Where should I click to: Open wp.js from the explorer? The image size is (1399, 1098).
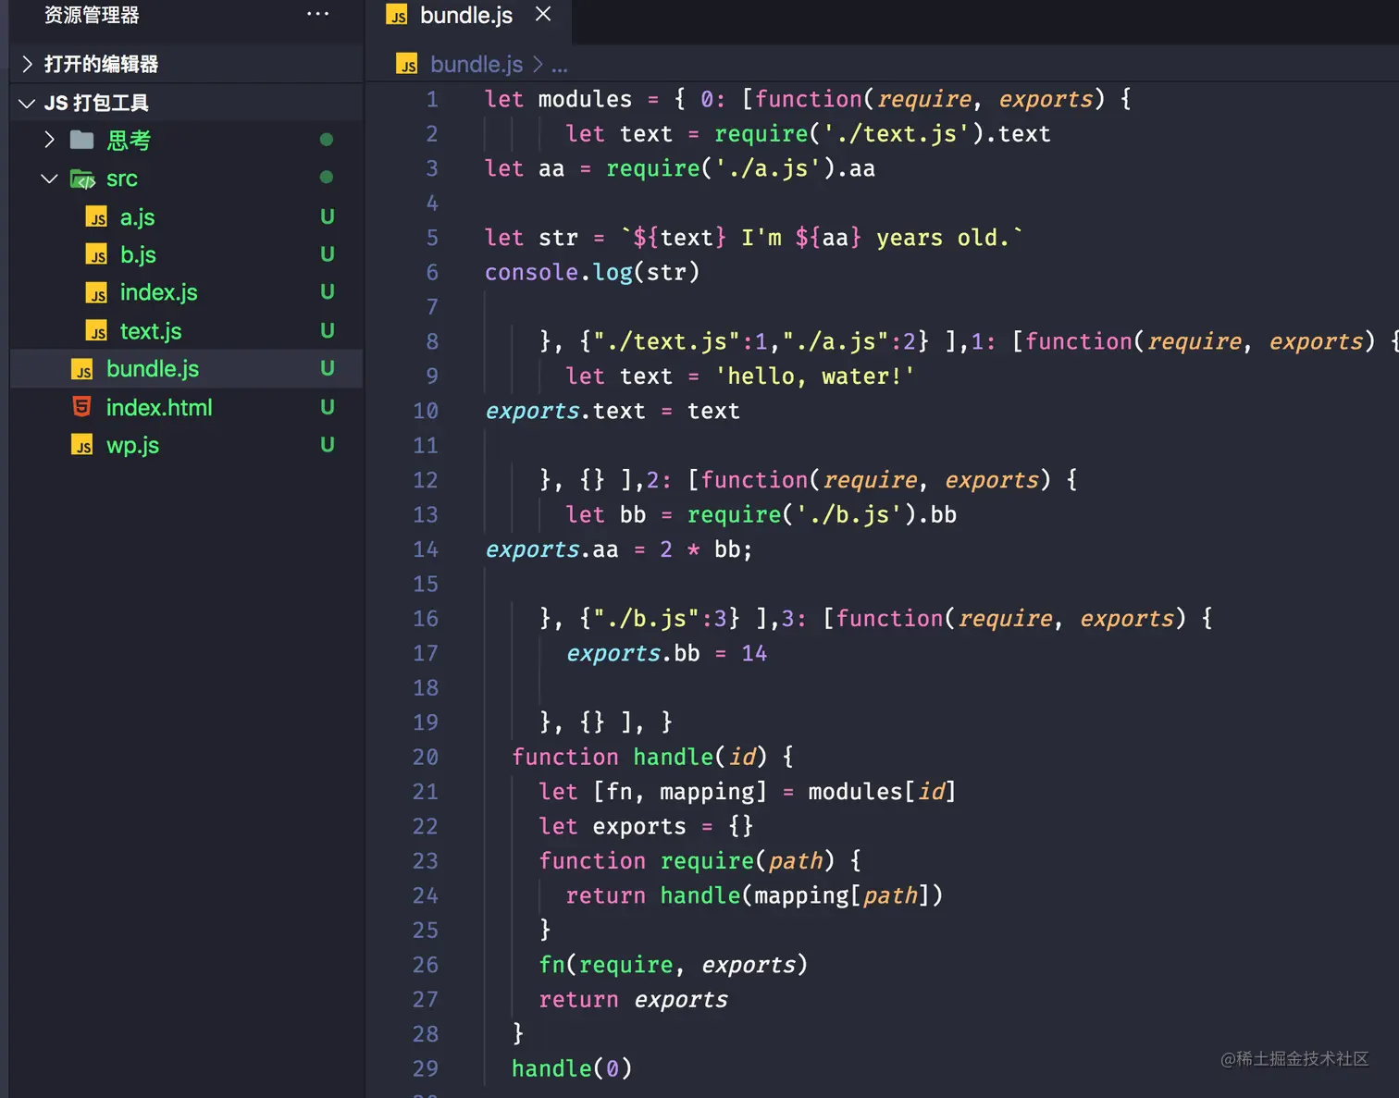(x=132, y=445)
